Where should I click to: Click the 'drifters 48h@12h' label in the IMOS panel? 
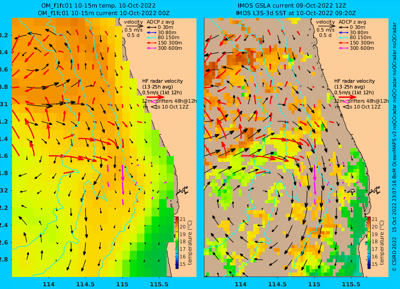(x=368, y=101)
